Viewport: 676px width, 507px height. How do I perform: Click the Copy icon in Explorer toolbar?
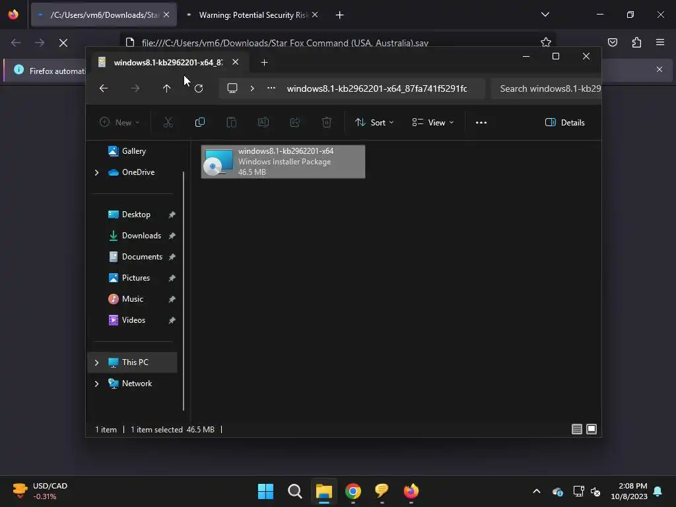pos(199,122)
